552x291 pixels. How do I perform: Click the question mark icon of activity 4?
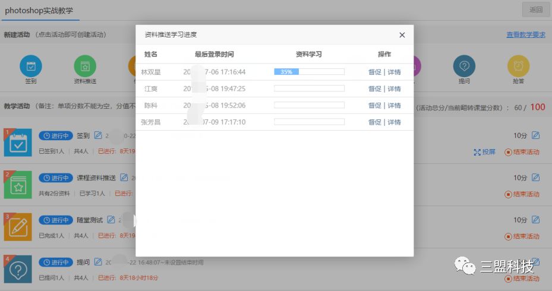pyautogui.click(x=18, y=269)
